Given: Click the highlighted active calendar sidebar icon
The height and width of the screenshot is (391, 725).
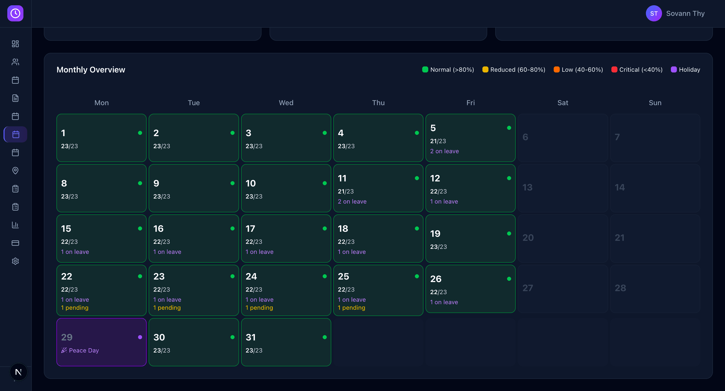Looking at the screenshot, I should coord(15,134).
